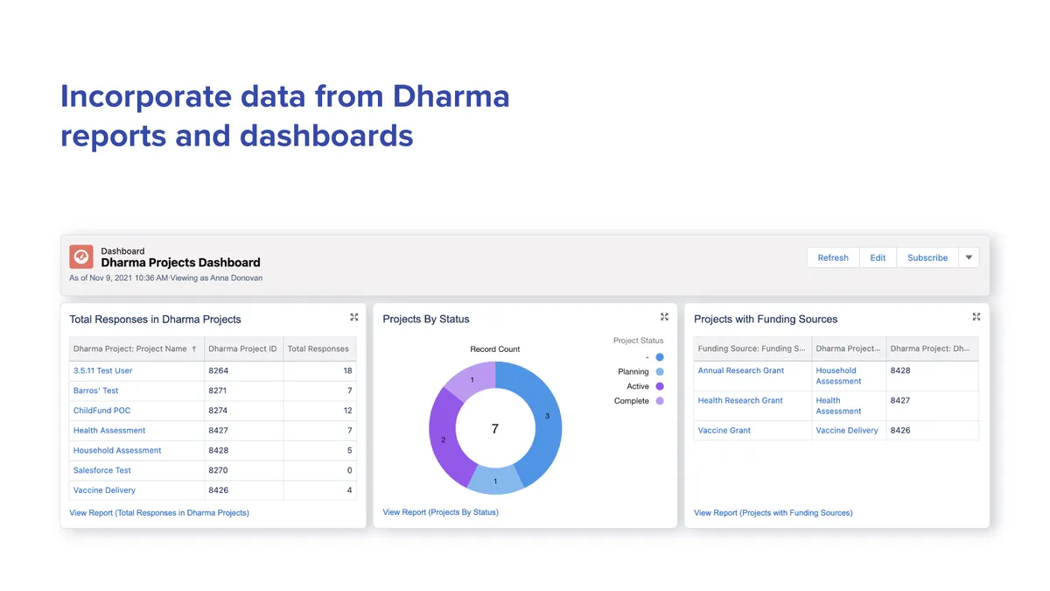
Task: Click the Dharma Project ID column header
Action: [243, 348]
